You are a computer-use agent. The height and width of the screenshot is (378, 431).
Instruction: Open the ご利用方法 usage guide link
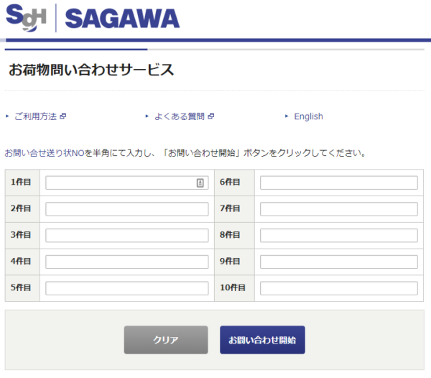tap(35, 116)
